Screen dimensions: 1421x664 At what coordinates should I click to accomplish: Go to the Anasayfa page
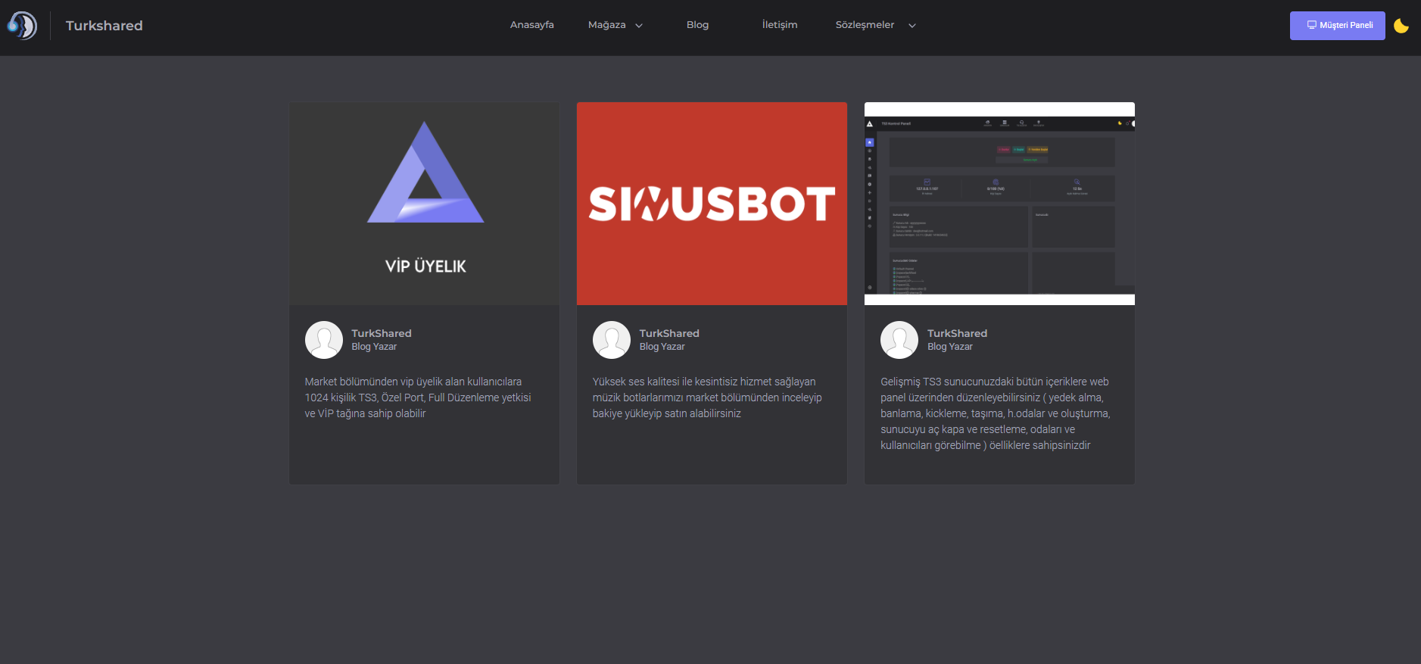(x=531, y=25)
